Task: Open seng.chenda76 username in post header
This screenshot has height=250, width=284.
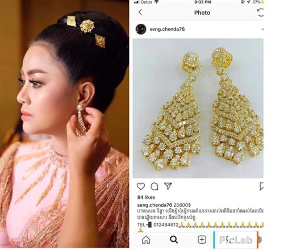Action: pos(167,29)
